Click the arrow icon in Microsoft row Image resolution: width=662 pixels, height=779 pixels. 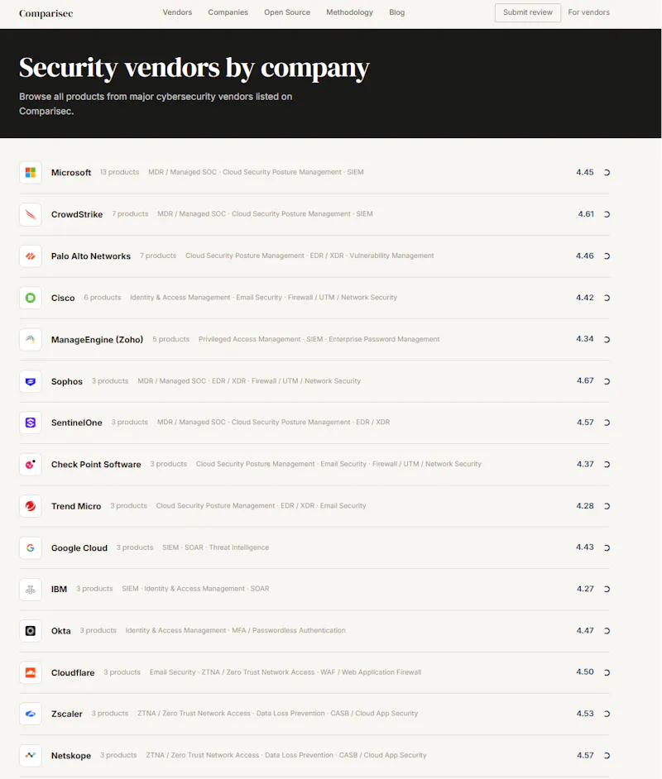coord(607,172)
